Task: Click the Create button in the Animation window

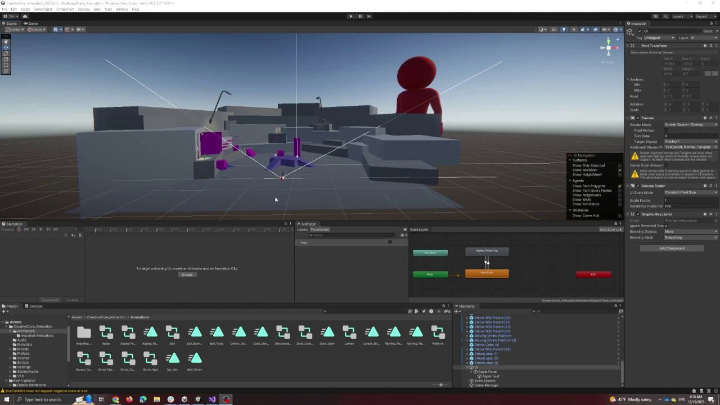Action: point(187,274)
